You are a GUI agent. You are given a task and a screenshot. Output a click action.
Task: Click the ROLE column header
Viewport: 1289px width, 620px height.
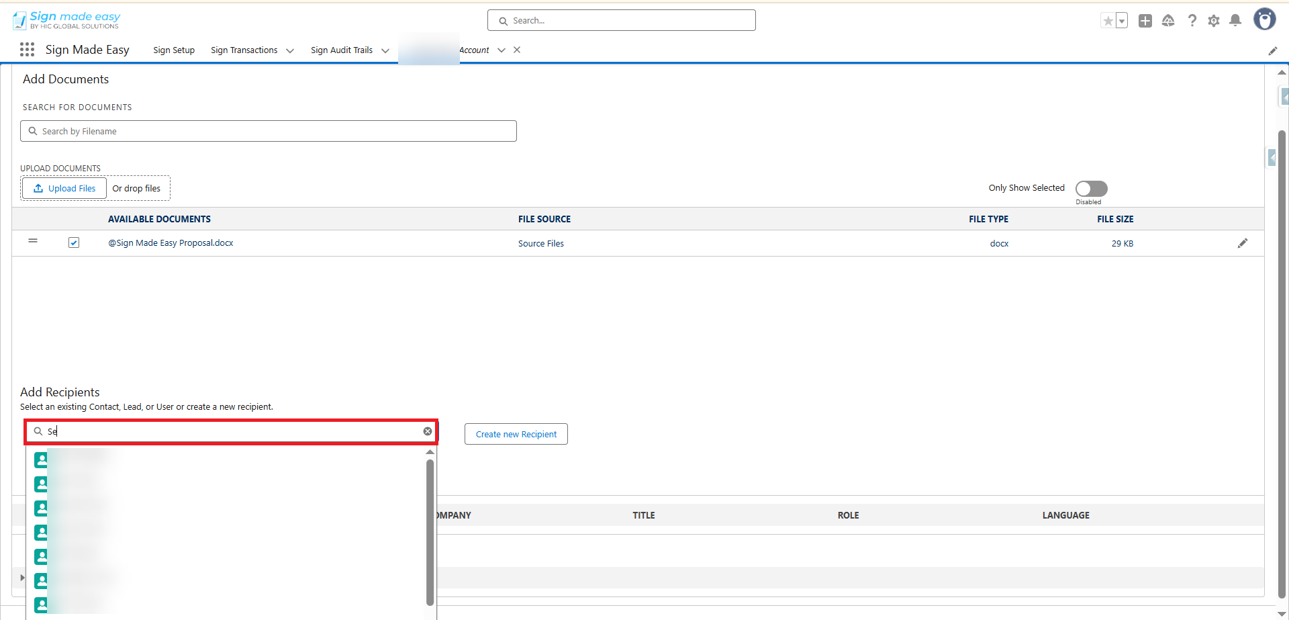tap(849, 515)
